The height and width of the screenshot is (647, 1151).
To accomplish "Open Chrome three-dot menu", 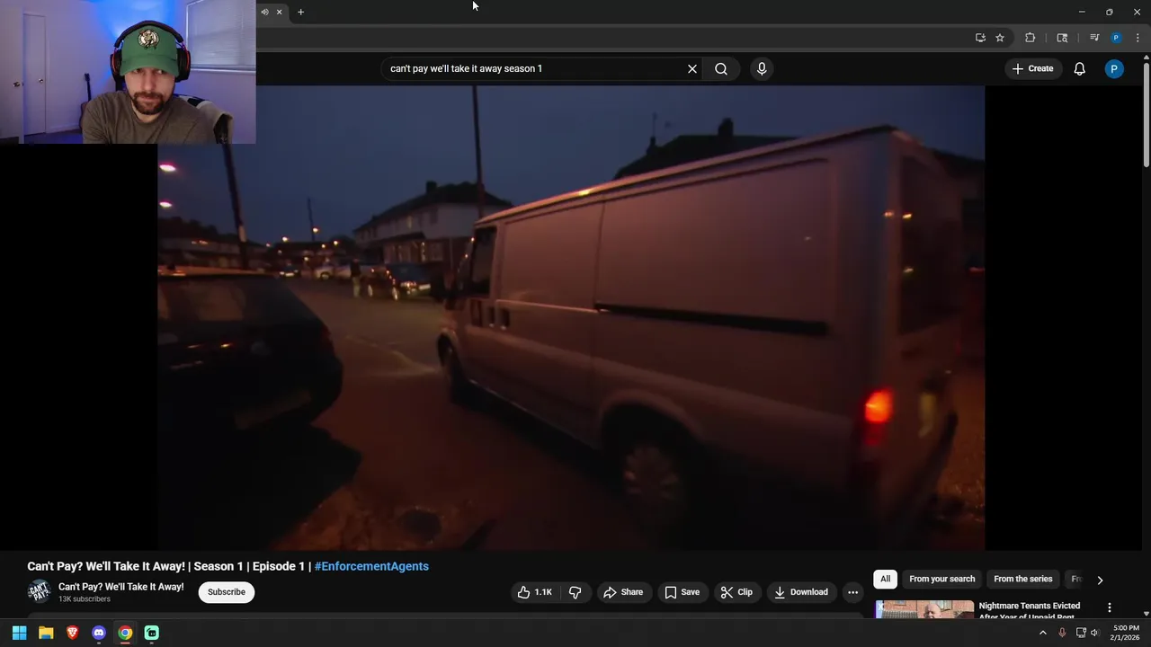I will pyautogui.click(x=1138, y=38).
